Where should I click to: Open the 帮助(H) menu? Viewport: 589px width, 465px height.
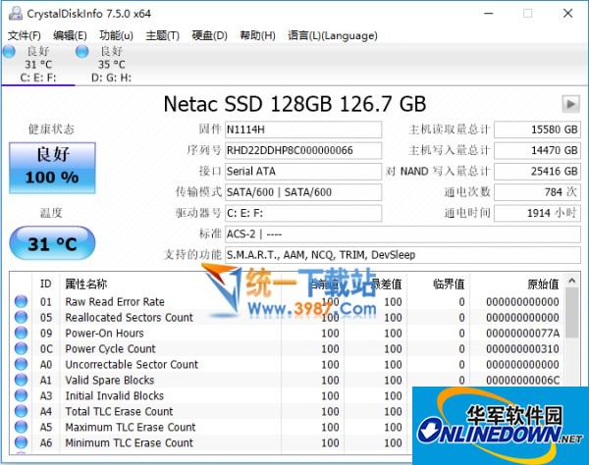tap(257, 35)
